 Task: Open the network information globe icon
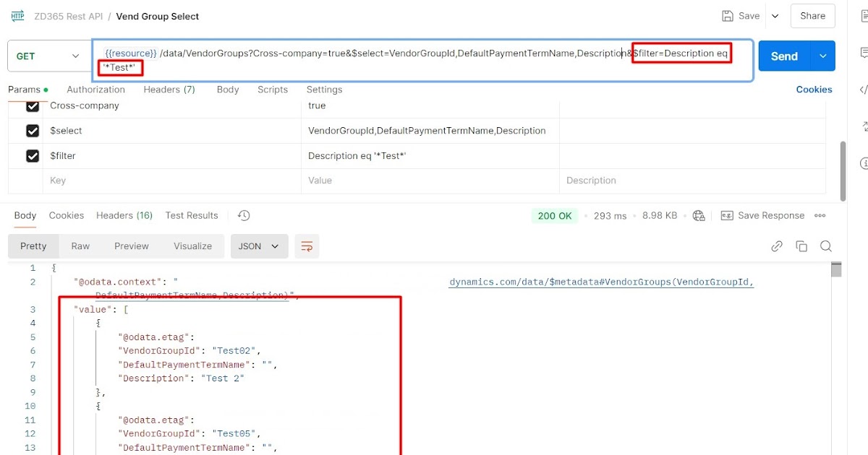point(699,215)
